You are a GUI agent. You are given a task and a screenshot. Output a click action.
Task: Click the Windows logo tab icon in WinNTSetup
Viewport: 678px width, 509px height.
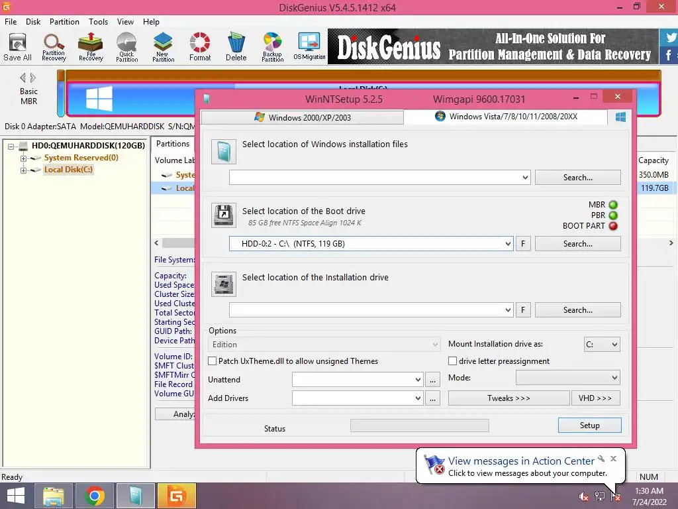coord(620,117)
